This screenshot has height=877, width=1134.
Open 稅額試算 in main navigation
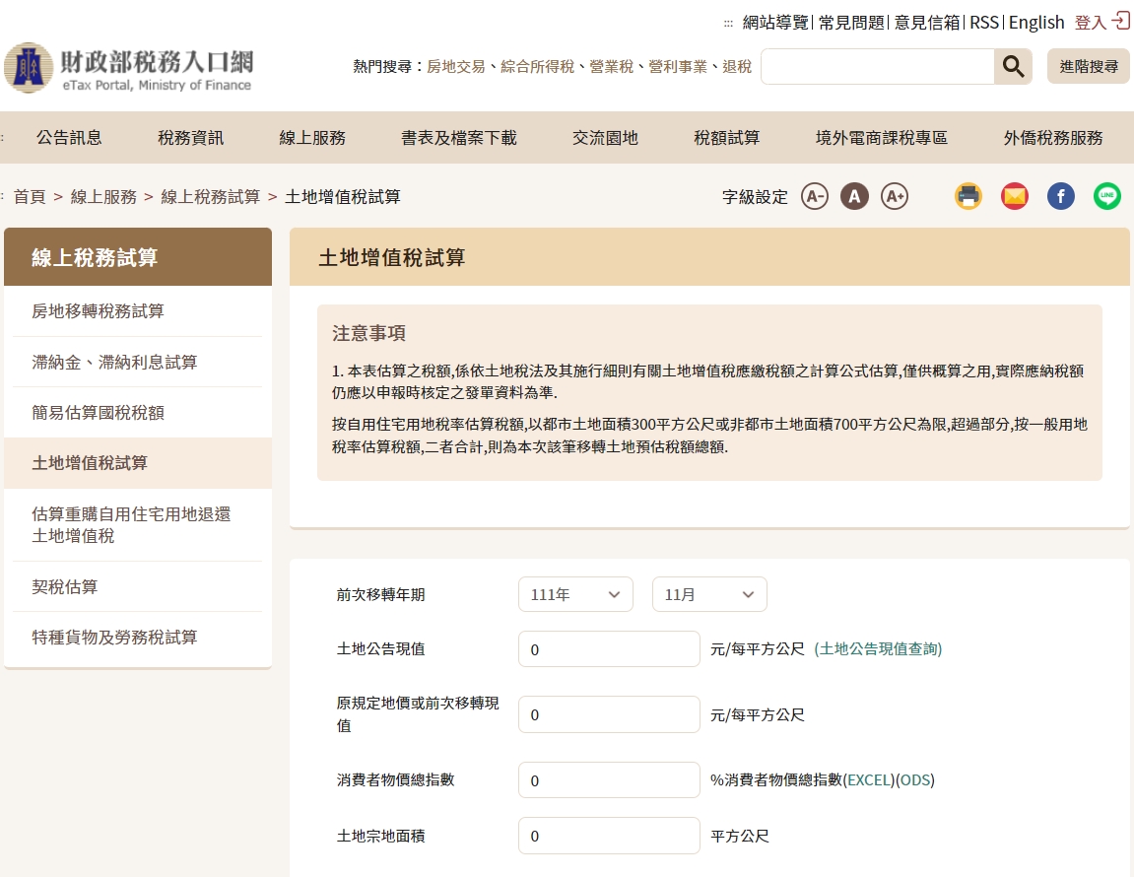(x=727, y=138)
